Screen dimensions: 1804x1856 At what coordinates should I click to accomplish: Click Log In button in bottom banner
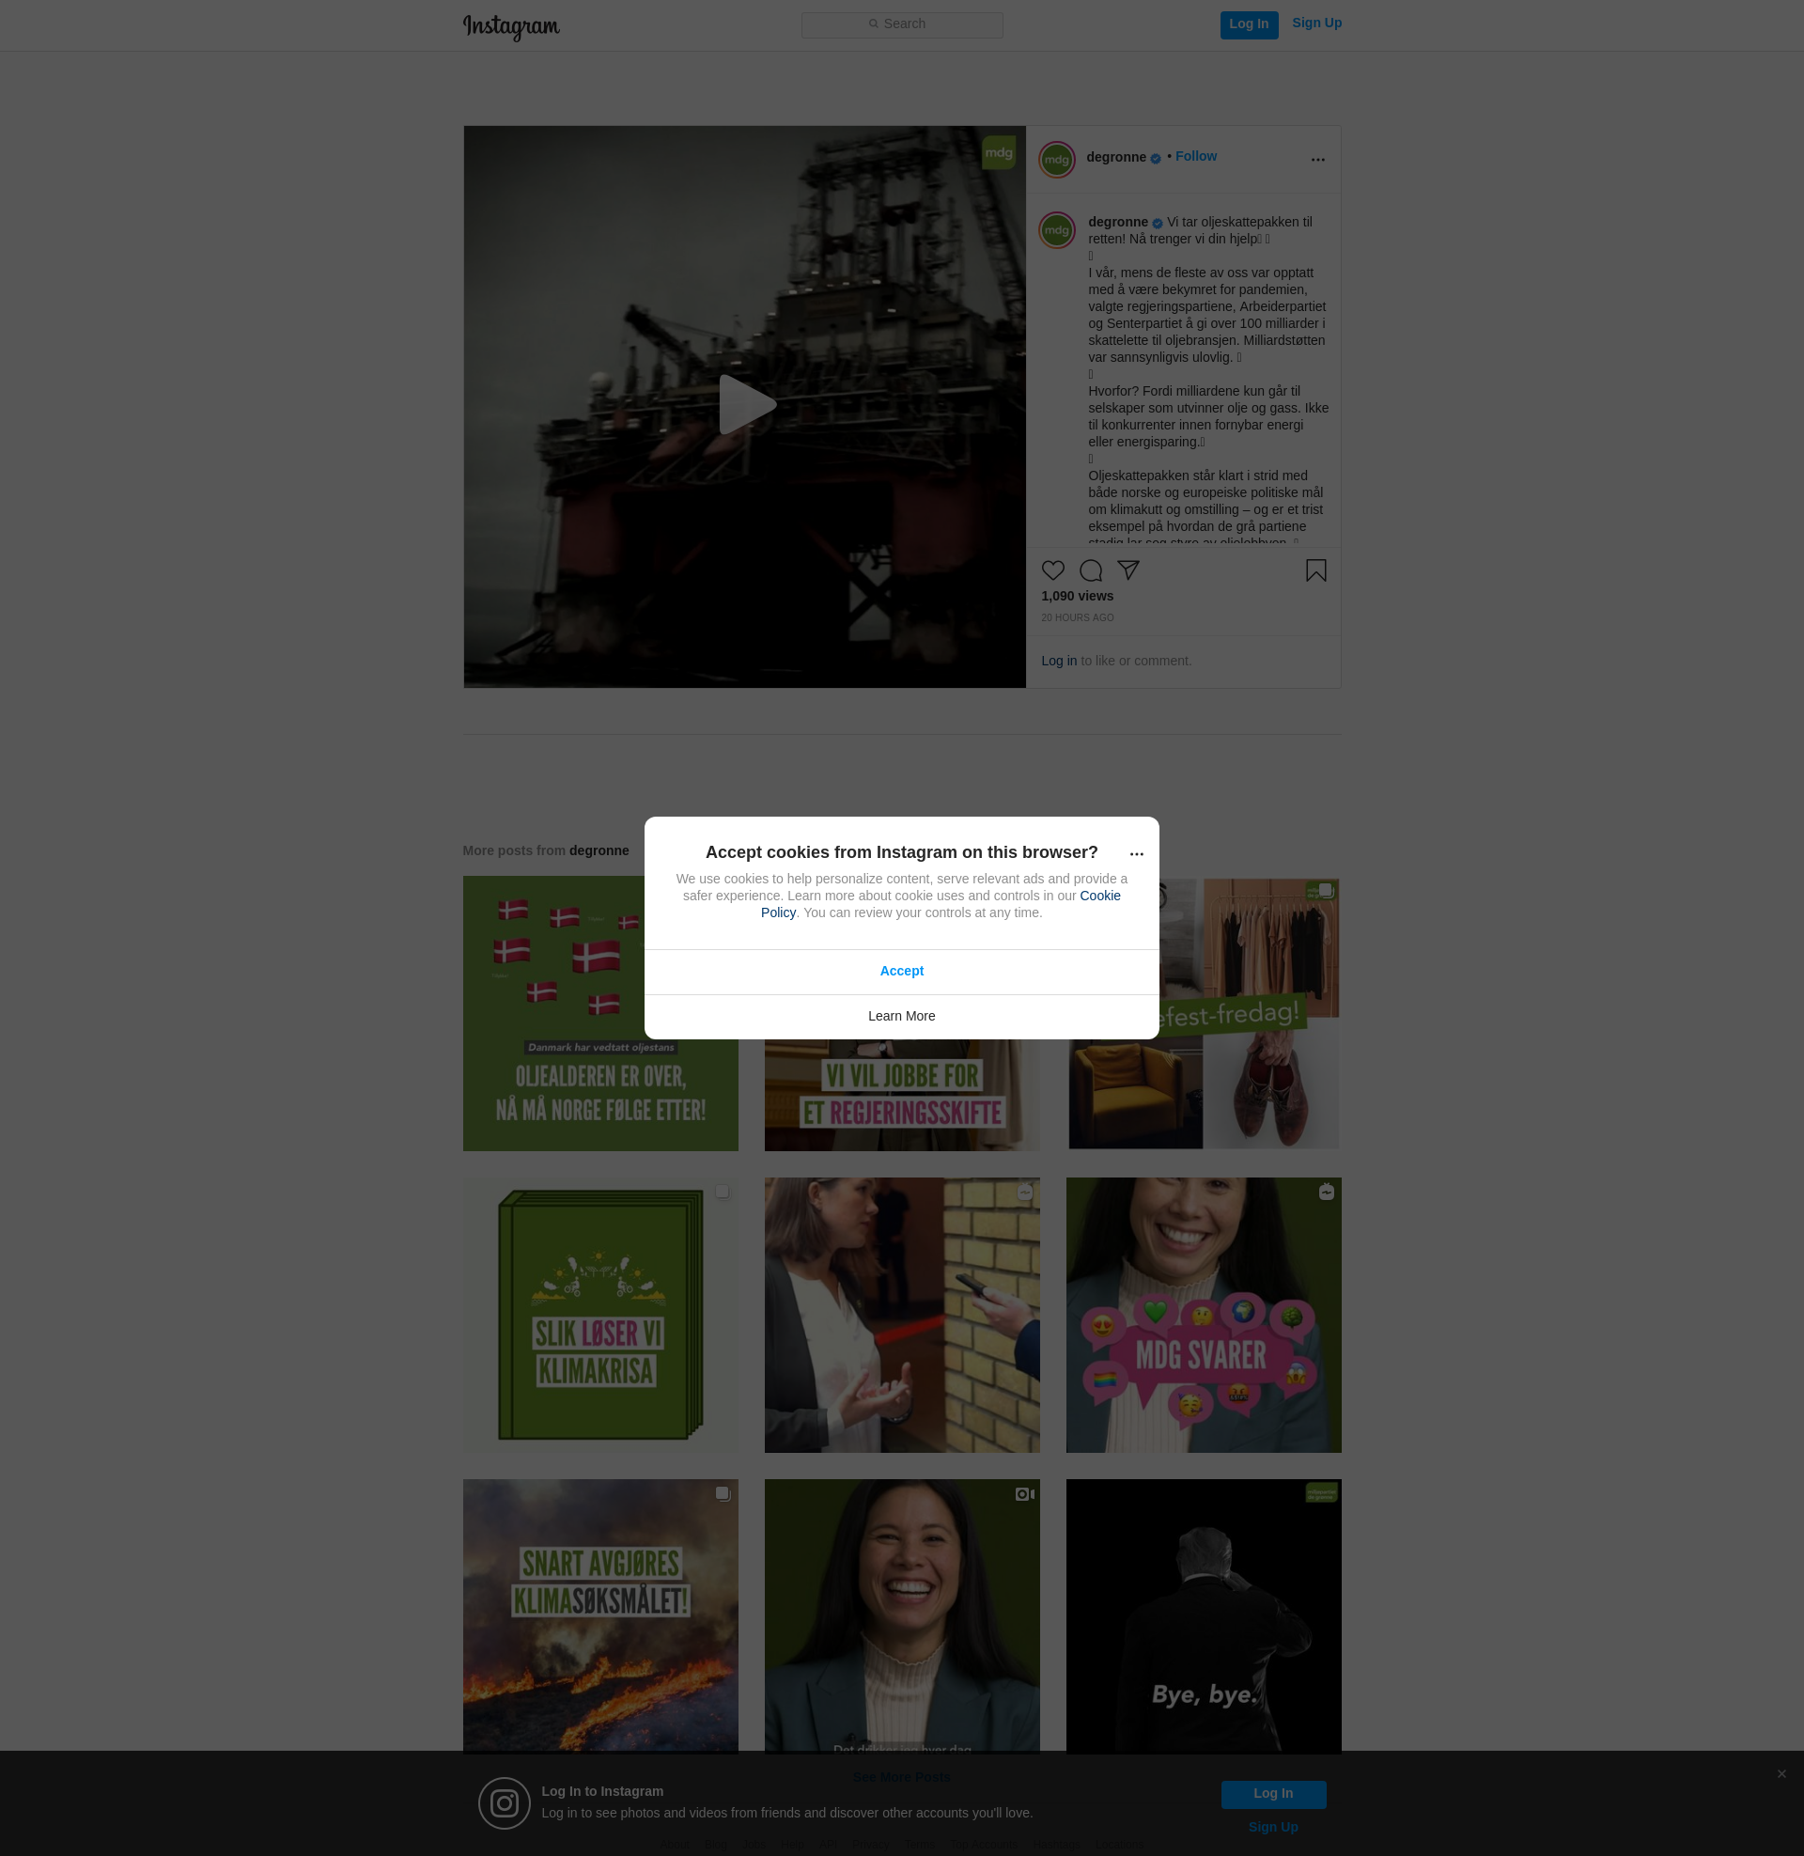[1272, 1793]
